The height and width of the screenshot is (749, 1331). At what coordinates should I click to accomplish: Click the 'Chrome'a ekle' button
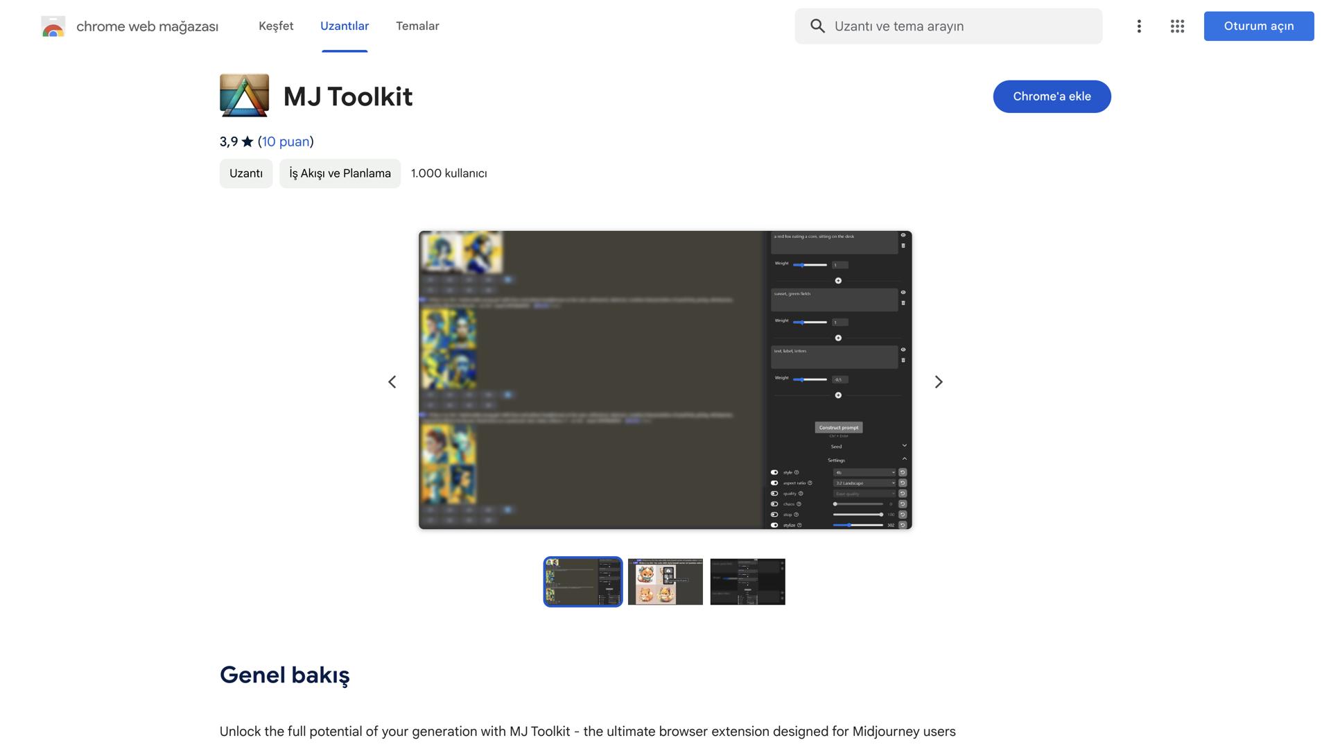(x=1052, y=96)
